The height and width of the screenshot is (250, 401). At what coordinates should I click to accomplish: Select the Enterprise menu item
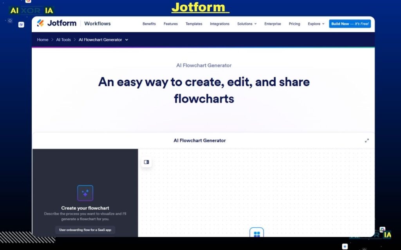pyautogui.click(x=273, y=24)
